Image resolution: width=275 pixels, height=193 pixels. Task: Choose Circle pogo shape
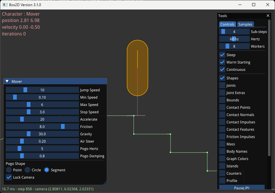[x=28, y=170]
